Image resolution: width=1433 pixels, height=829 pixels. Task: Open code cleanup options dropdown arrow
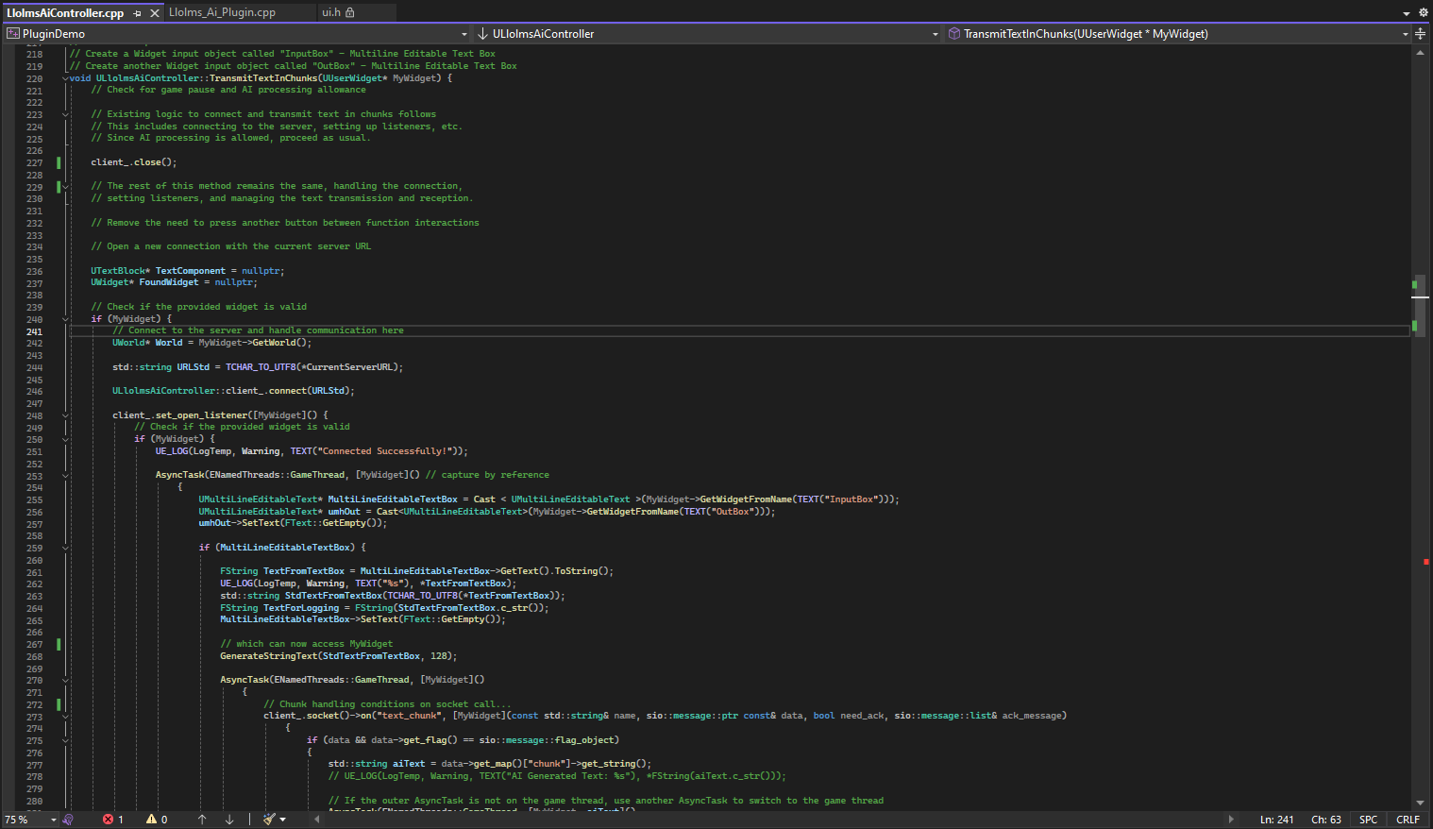282,820
